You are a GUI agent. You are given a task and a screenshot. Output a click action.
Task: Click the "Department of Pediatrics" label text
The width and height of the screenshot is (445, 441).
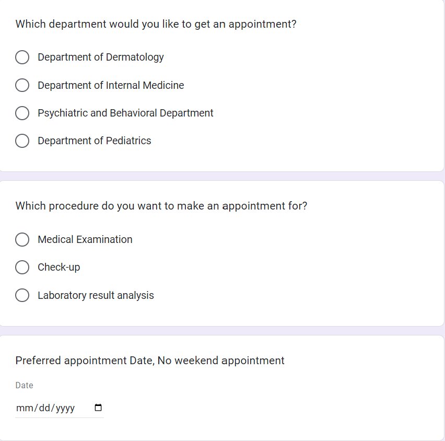[95, 141]
